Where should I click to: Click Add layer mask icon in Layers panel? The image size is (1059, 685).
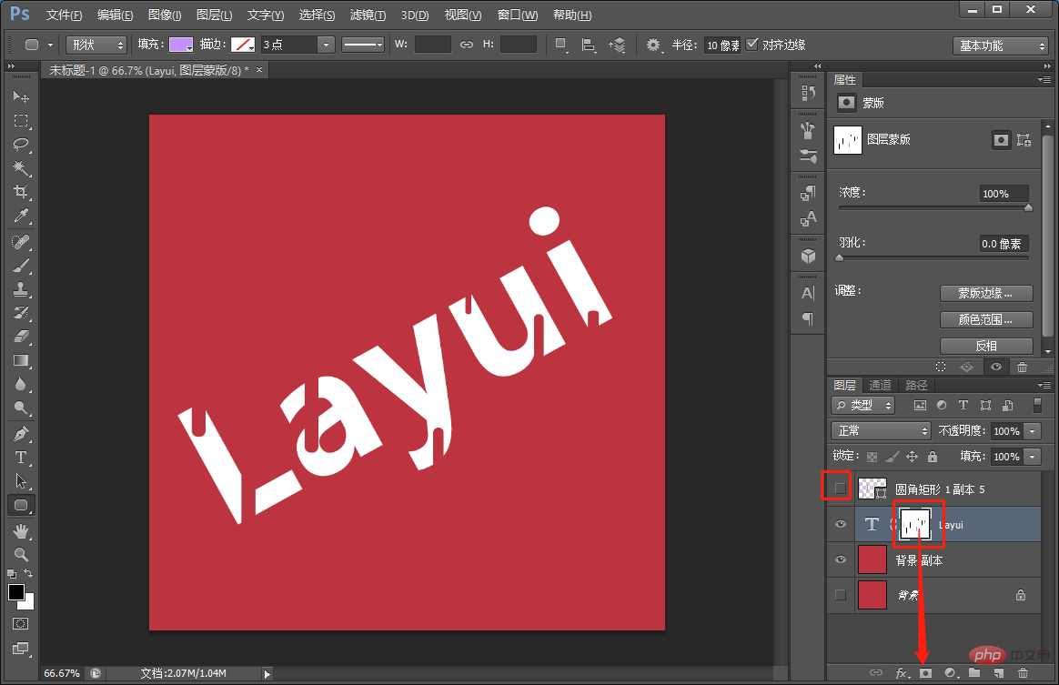point(925,673)
